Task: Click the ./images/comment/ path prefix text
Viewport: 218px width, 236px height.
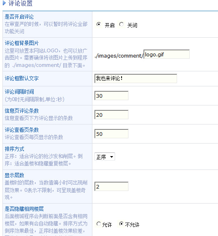Action: coord(119,56)
